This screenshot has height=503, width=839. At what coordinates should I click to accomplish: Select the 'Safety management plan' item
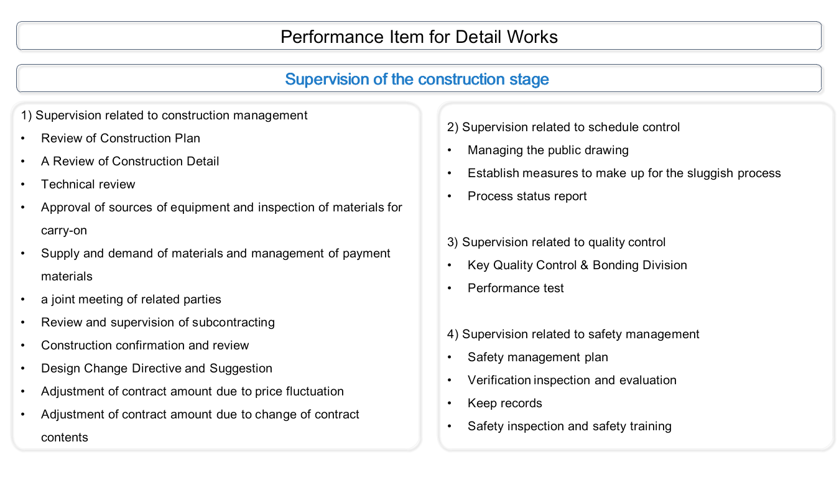(538, 357)
